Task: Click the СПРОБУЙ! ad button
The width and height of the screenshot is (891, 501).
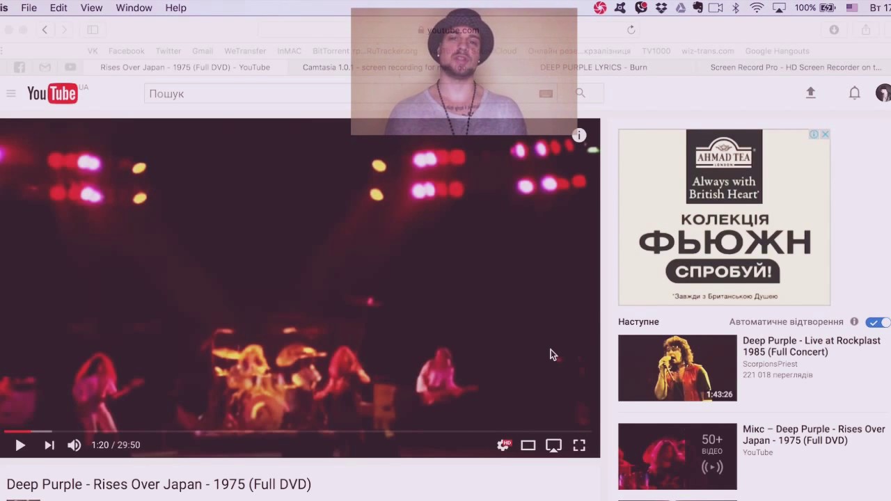Action: coord(723,271)
